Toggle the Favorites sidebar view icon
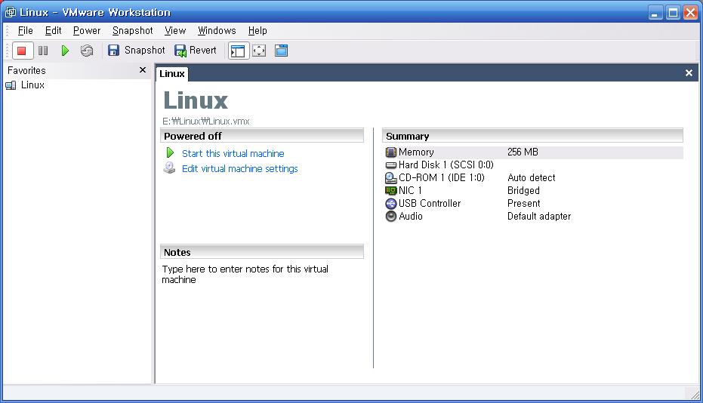Screen dimensions: 703x403 pos(238,51)
